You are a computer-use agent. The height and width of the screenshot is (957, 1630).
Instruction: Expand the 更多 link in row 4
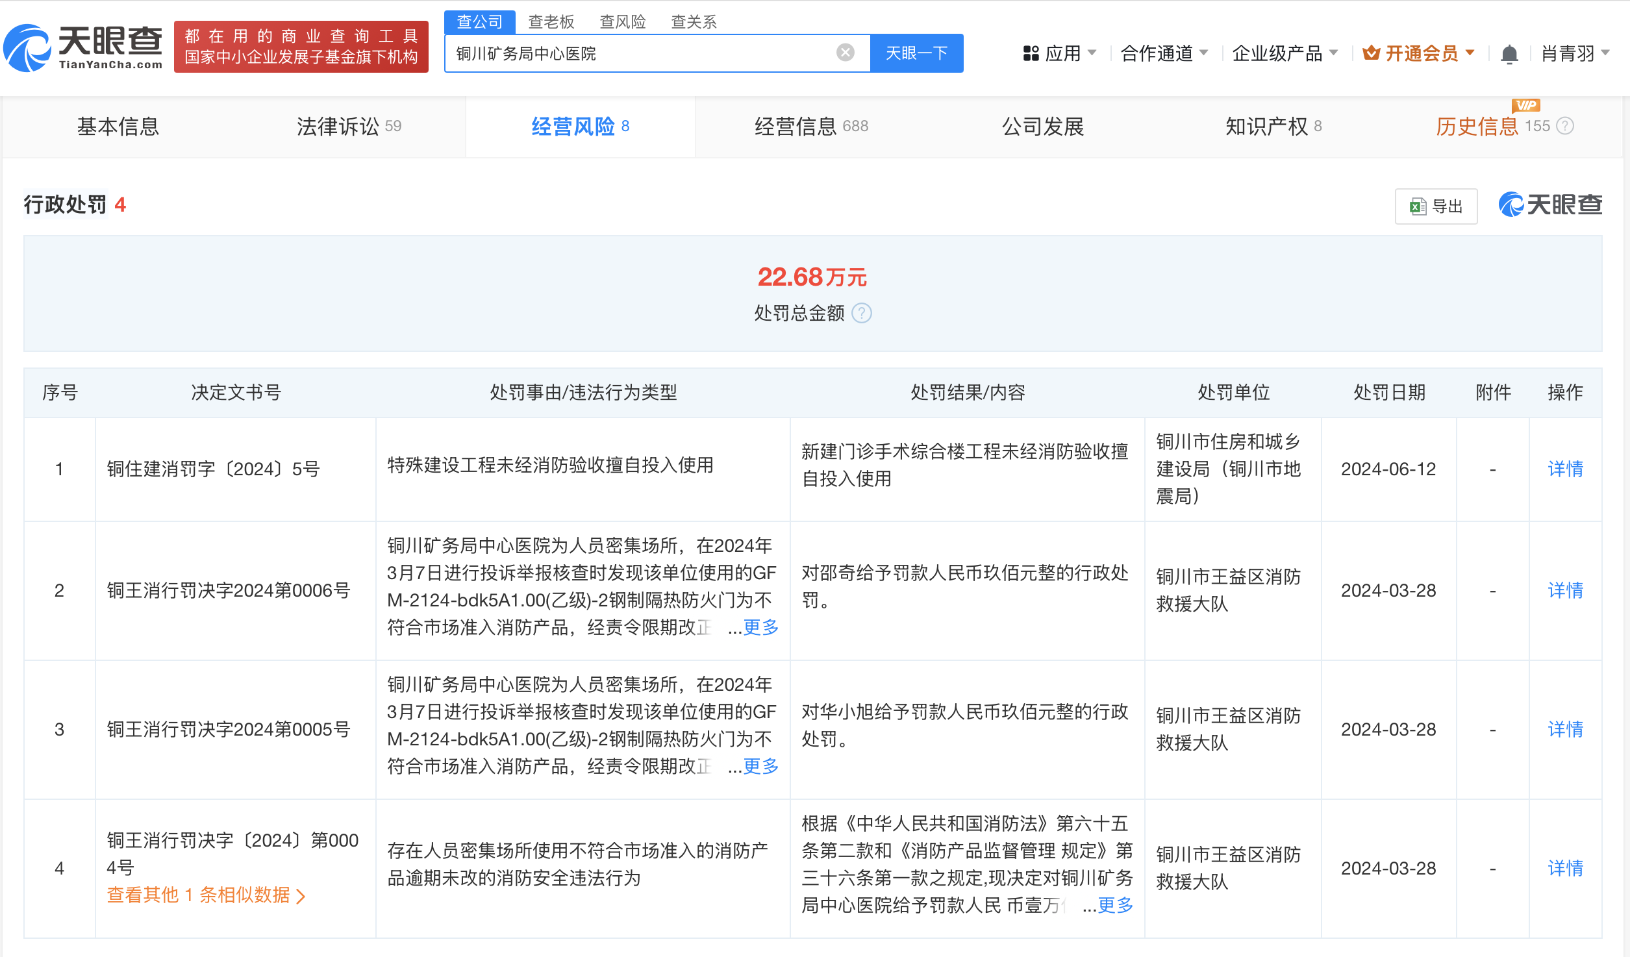1115,905
